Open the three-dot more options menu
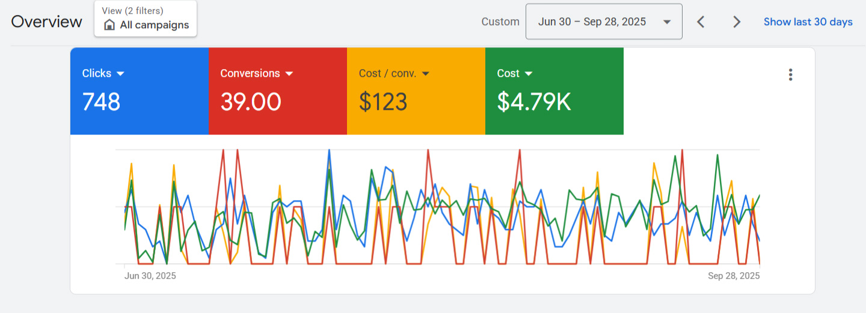866x313 pixels. (x=790, y=74)
